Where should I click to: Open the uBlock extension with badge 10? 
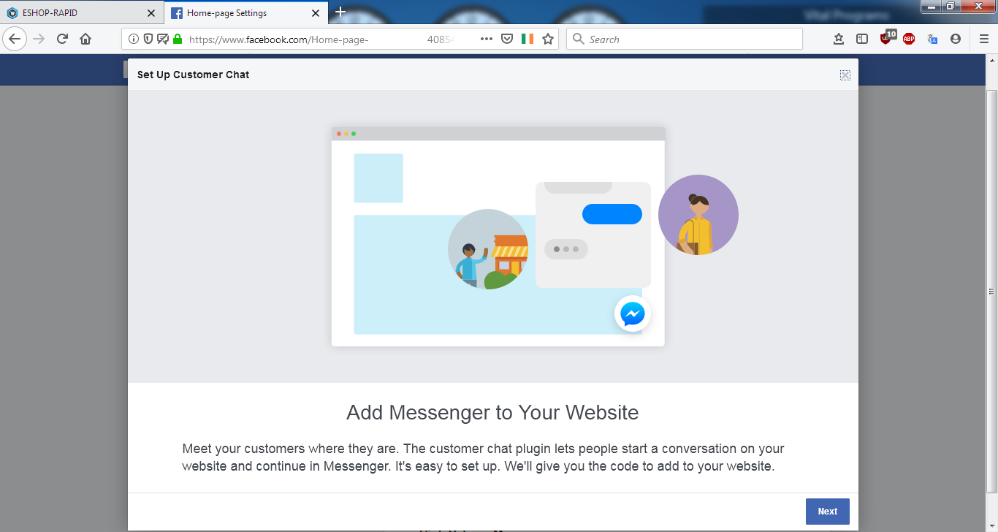click(x=887, y=38)
